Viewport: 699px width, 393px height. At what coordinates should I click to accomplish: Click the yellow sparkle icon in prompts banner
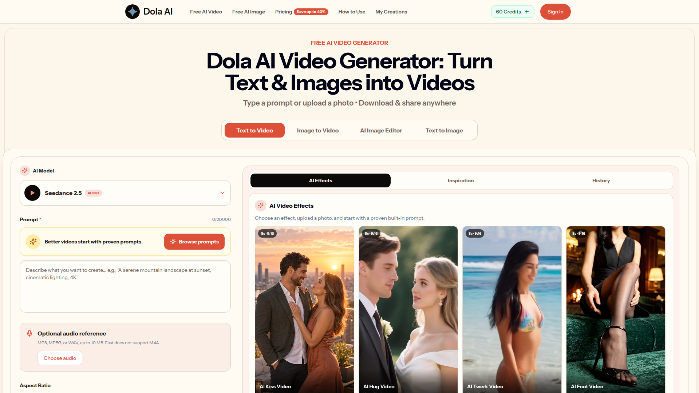point(33,242)
